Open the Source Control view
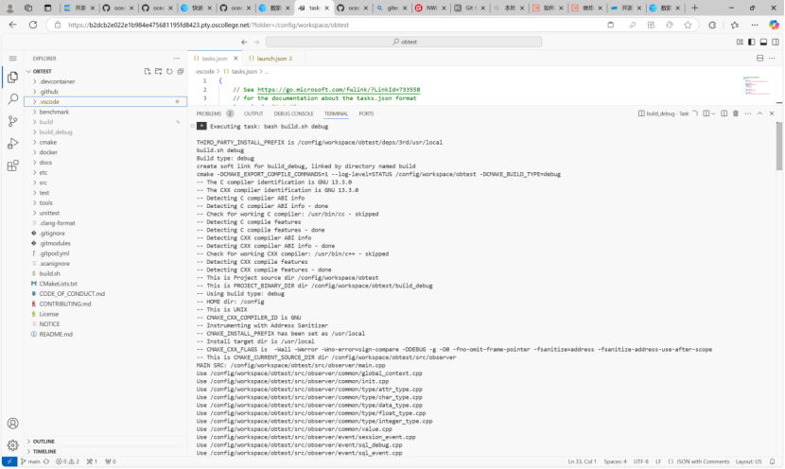The height and width of the screenshot is (469, 785). [13, 121]
